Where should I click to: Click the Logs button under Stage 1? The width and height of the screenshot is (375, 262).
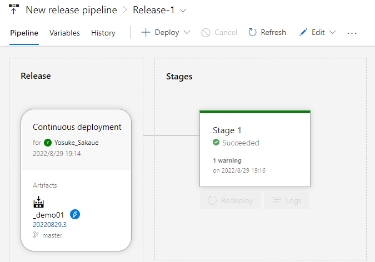pos(287,200)
